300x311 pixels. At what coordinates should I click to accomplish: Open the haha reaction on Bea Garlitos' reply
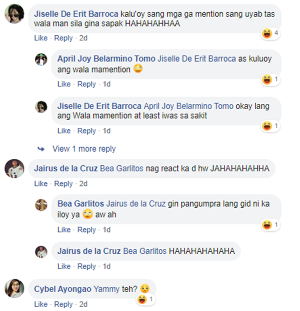[270, 225]
